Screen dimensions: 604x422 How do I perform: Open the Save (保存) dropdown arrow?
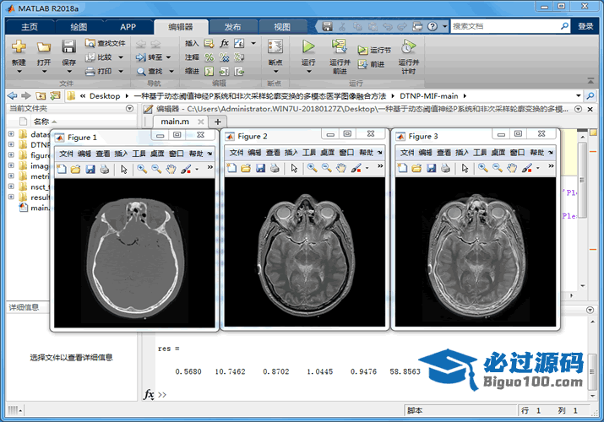click(x=69, y=72)
